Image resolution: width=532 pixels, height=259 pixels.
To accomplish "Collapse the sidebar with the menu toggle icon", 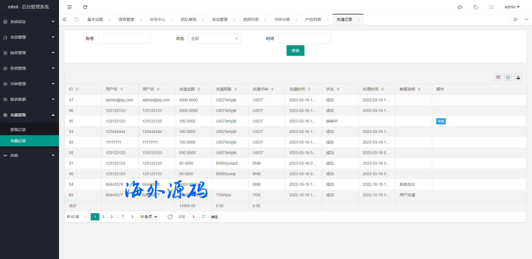I will pyautogui.click(x=70, y=7).
